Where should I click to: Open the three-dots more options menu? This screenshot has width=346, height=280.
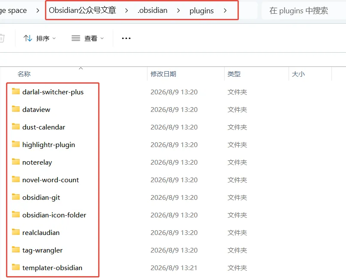(126, 39)
